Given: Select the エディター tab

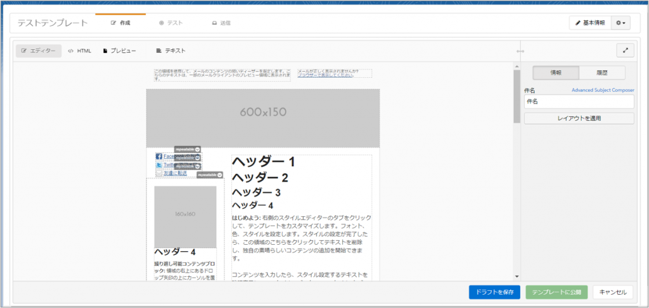Looking at the screenshot, I should tap(39, 51).
